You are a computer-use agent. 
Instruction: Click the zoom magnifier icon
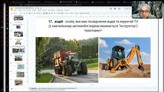35,13
